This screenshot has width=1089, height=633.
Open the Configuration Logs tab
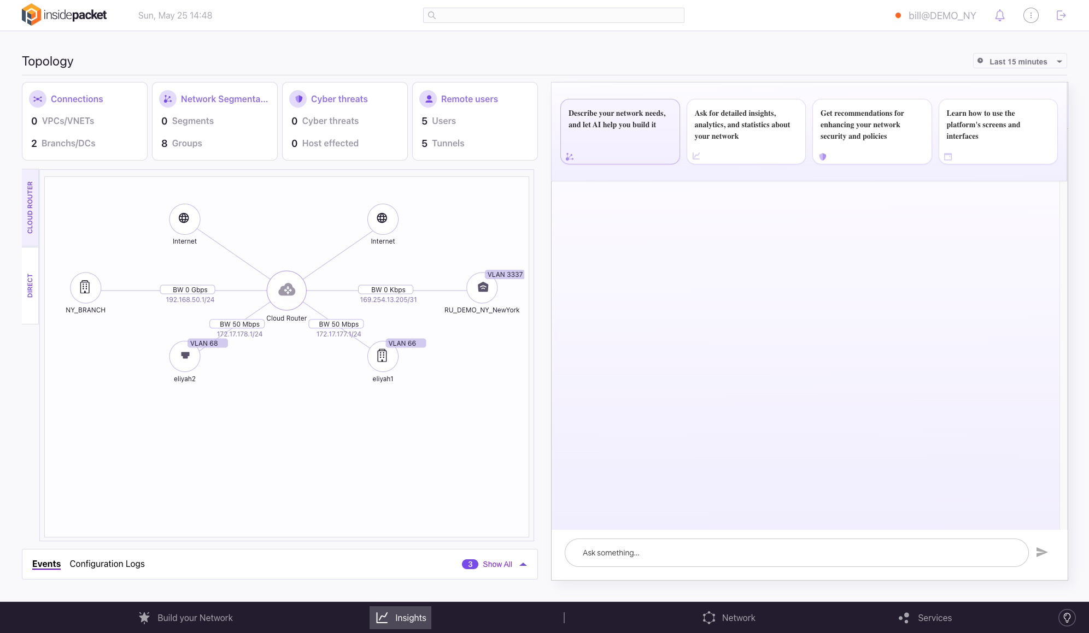point(107,564)
